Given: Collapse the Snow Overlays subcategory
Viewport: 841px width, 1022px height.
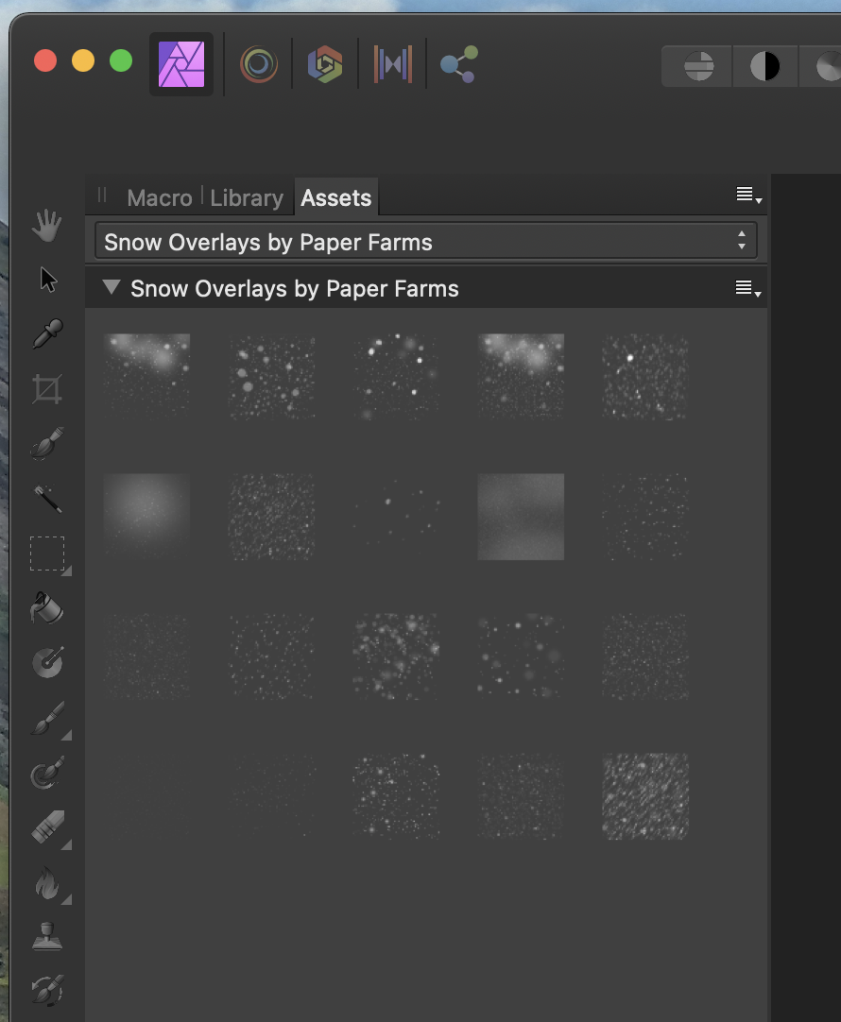Looking at the screenshot, I should 112,287.
